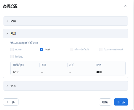The width and height of the screenshot is (134, 110).
Task: Click the 命令 section title
Action: (13, 86)
